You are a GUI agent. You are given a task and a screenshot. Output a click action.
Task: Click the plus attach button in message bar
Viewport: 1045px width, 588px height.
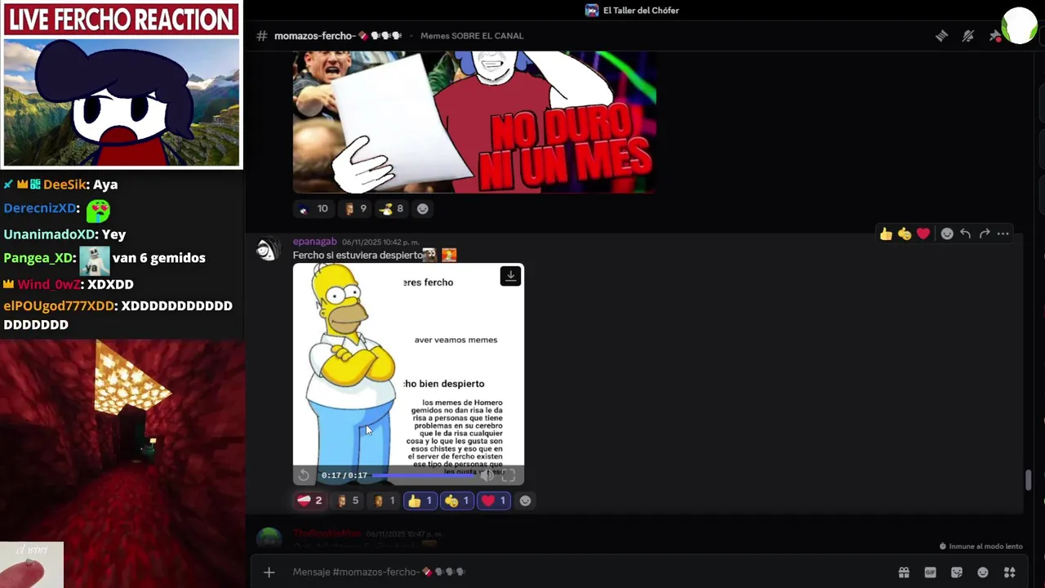click(x=269, y=572)
